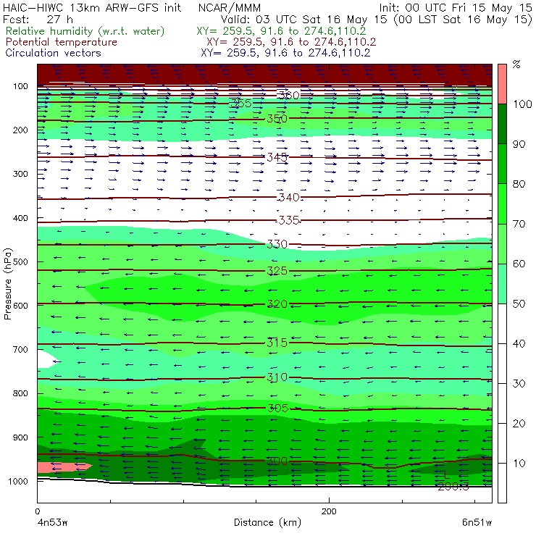Click the colorbar '70' tick label
The height and width of the screenshot is (536, 536).
[519, 224]
